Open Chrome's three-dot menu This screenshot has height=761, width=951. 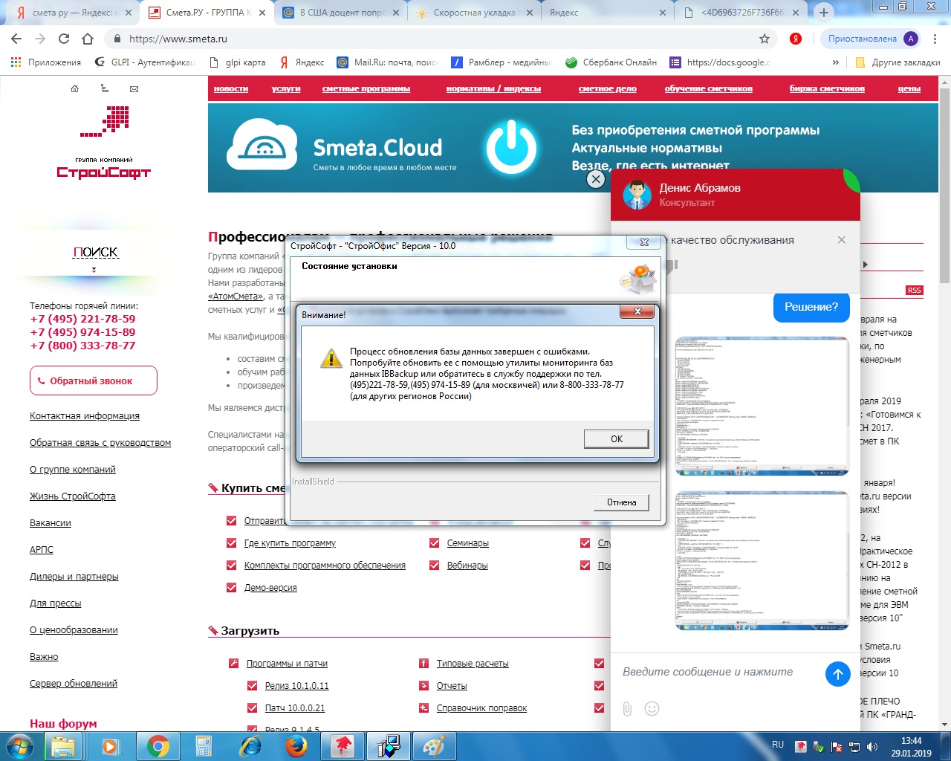pyautogui.click(x=936, y=39)
